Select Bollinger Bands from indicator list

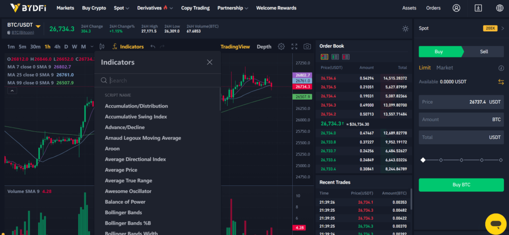123,212
